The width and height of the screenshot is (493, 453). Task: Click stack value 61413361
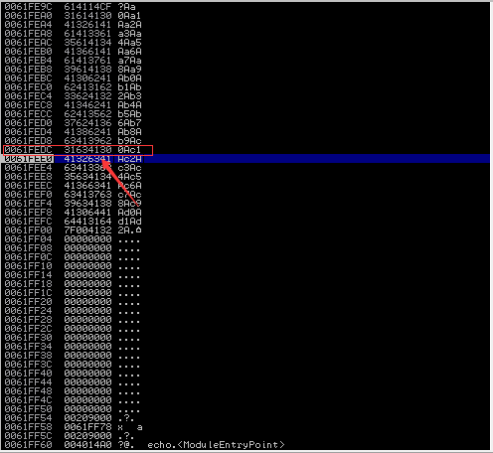[87, 34]
